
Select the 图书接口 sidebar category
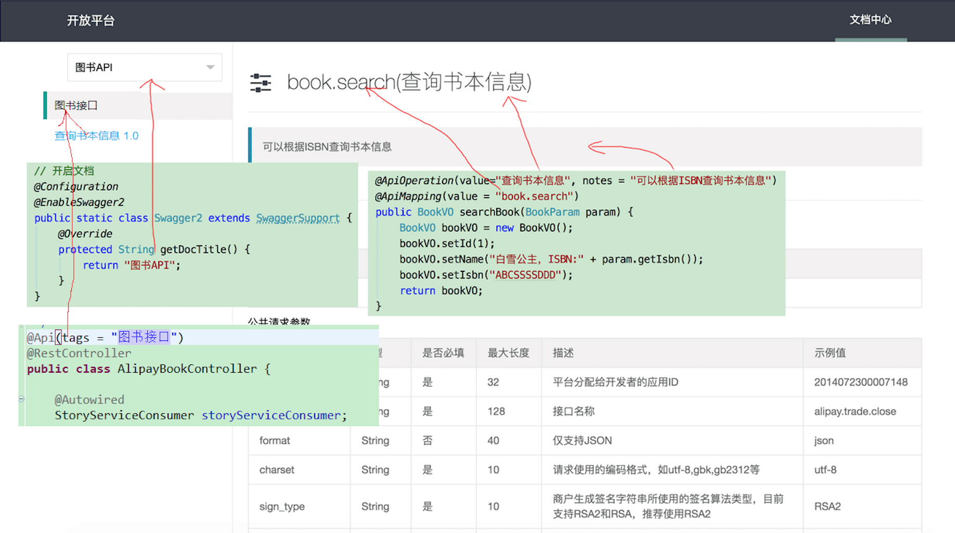point(77,106)
